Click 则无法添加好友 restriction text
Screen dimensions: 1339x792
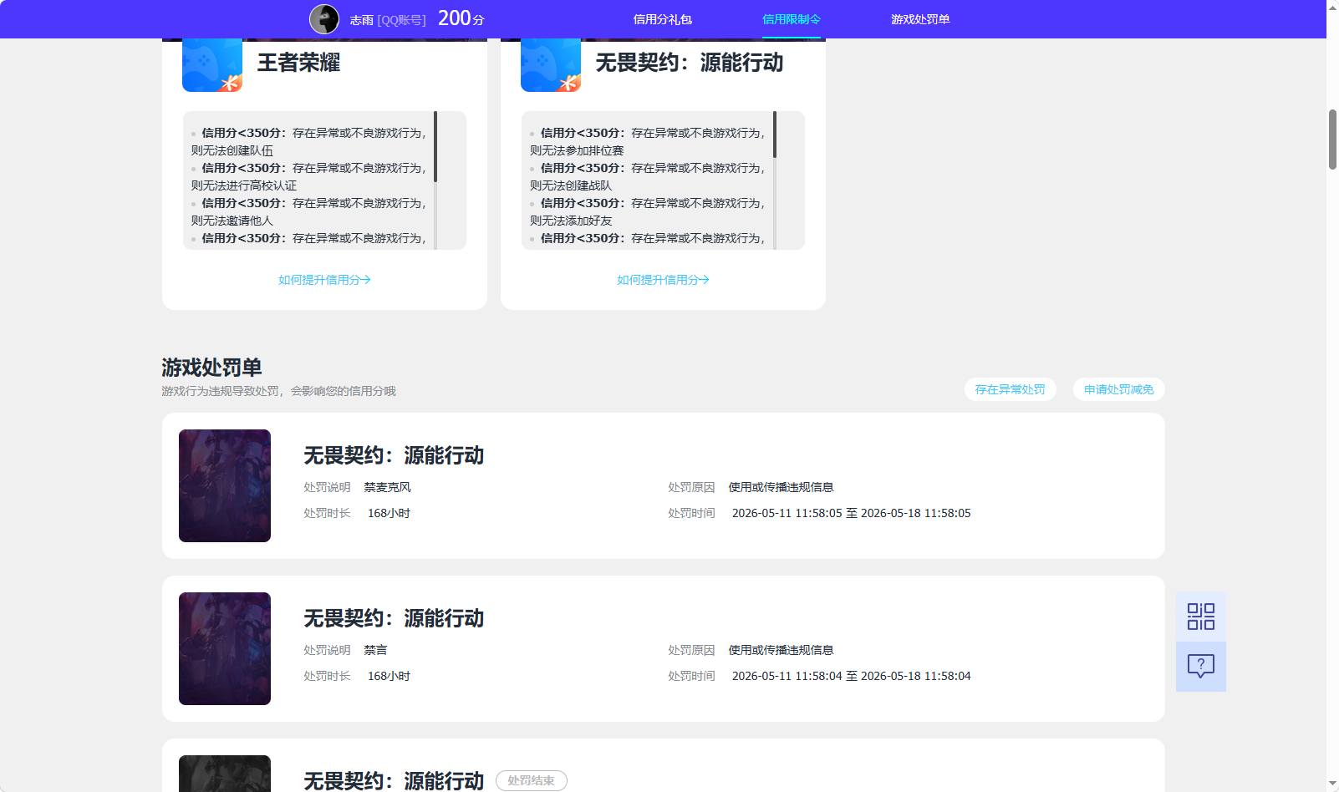[571, 221]
